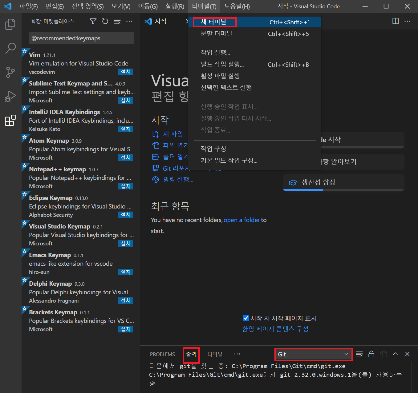Refresh the extensions marketplace list

tap(105, 21)
